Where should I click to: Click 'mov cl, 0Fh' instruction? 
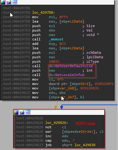pos(48,79)
